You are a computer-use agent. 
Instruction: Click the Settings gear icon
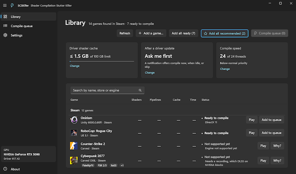tap(5, 35)
